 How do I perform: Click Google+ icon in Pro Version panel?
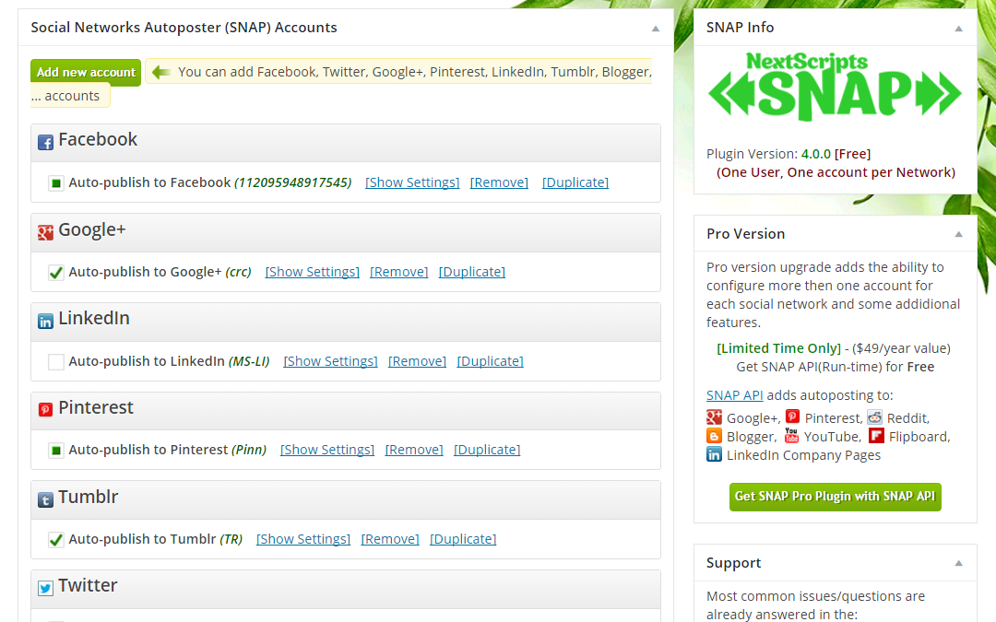click(x=714, y=417)
